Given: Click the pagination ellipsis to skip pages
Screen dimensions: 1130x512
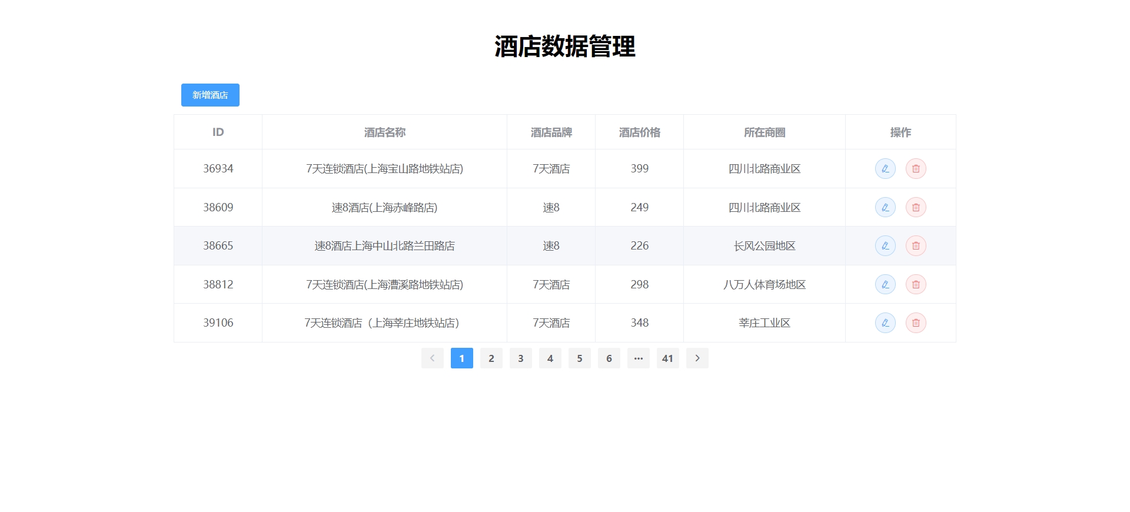Looking at the screenshot, I should (639, 358).
